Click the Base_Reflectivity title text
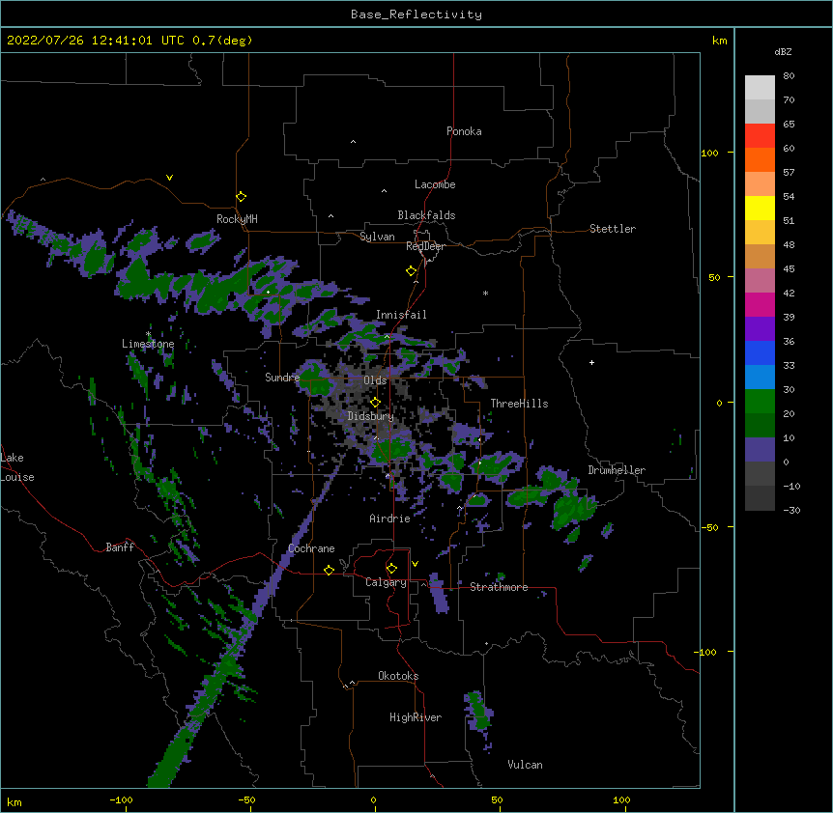This screenshot has width=833, height=813. click(x=416, y=14)
